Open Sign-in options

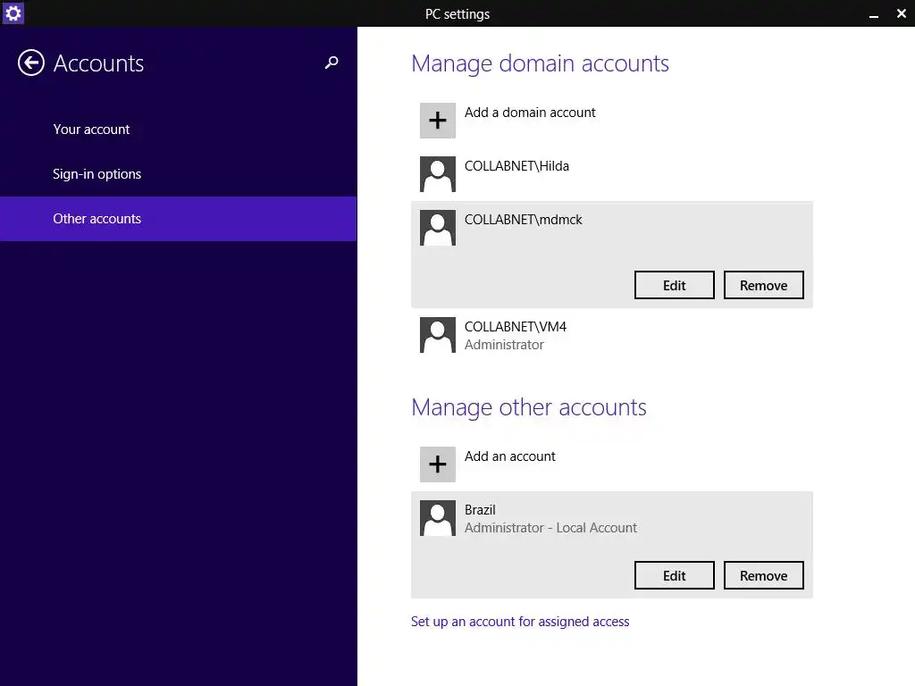(97, 174)
